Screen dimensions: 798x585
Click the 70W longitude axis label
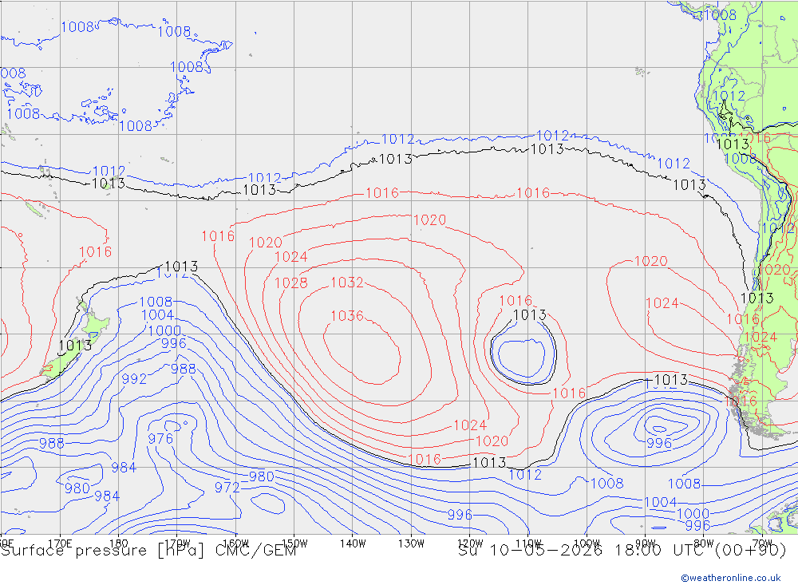(762, 543)
